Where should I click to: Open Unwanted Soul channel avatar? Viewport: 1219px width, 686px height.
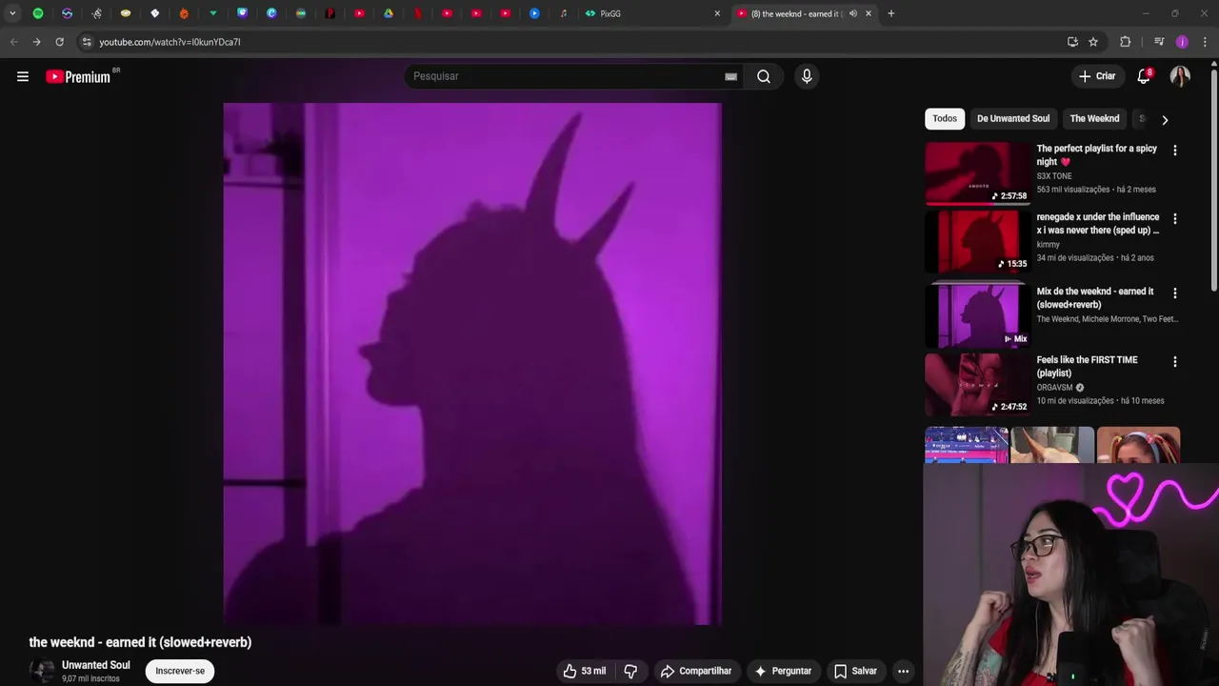click(42, 671)
